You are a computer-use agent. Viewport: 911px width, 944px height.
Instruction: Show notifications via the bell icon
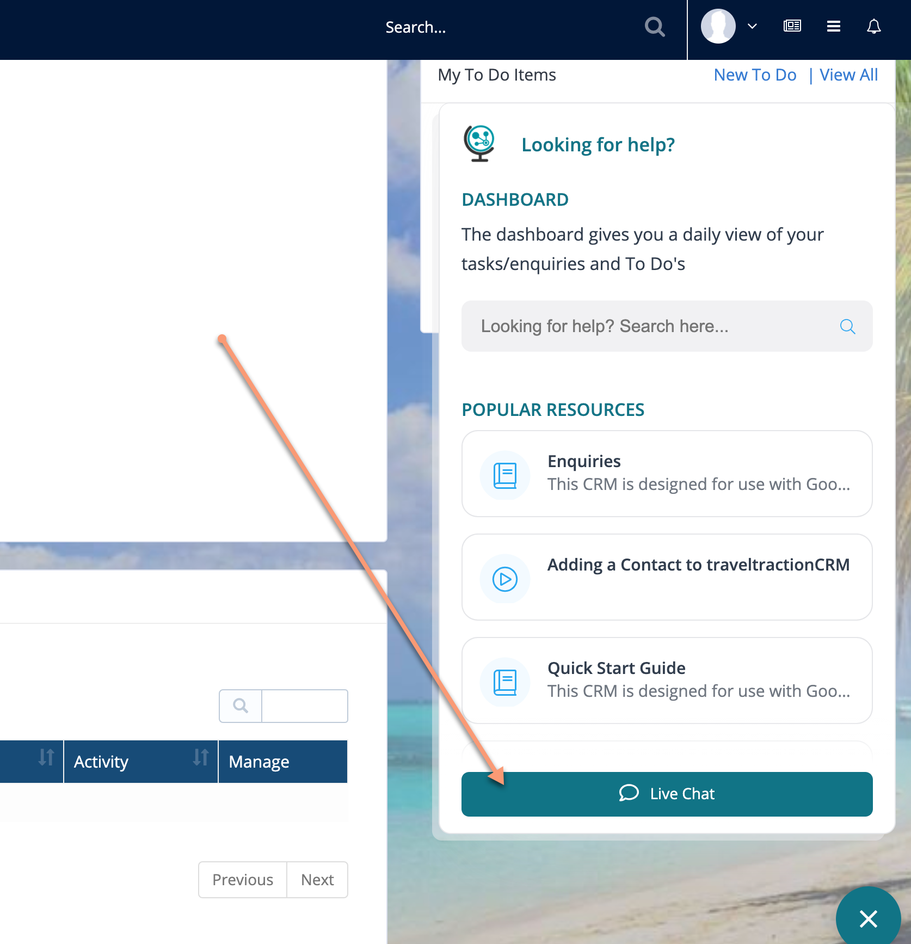click(x=873, y=26)
